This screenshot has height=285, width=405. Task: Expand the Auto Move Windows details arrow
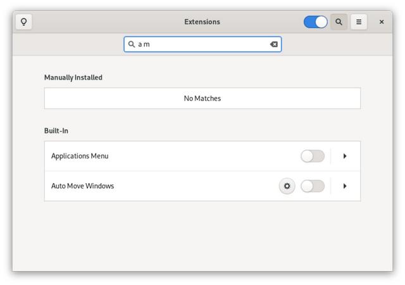click(345, 186)
